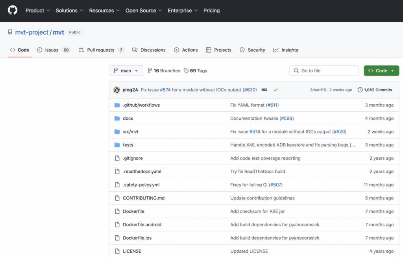The image size is (403, 257).
Task: Open the Pull requests tab
Action: coord(101,50)
